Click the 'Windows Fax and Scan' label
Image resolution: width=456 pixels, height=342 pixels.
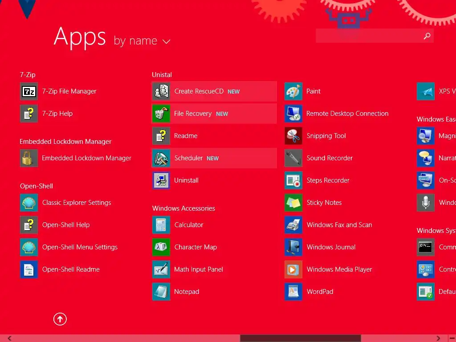point(339,225)
